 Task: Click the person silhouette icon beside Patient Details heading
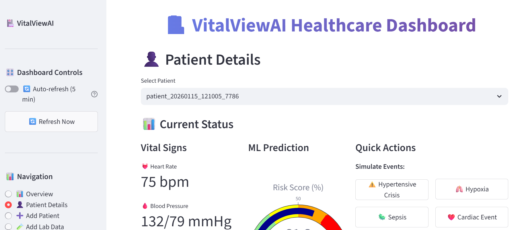pos(151,60)
